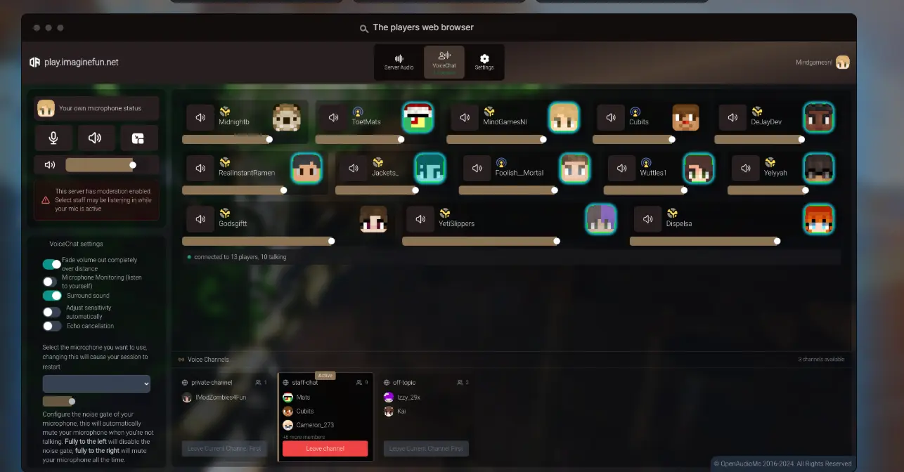The height and width of the screenshot is (472, 904).
Task: Adjust the noise gate slider
Action: click(x=58, y=401)
